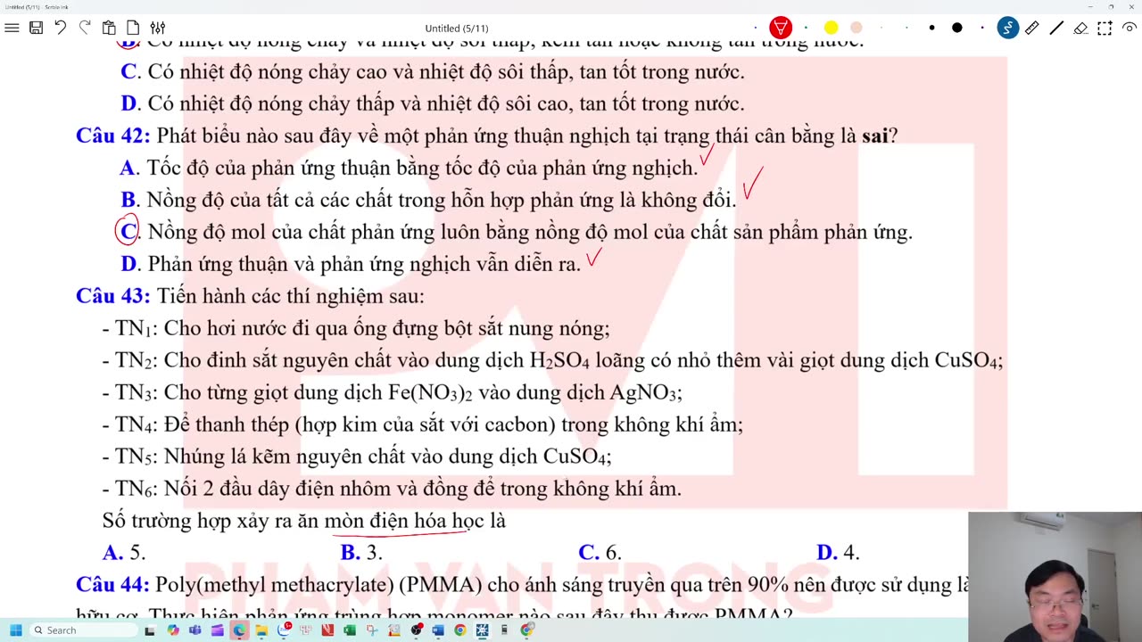The width and height of the screenshot is (1142, 642).
Task: Open OBS Studio from the taskbar
Action: coord(416,630)
